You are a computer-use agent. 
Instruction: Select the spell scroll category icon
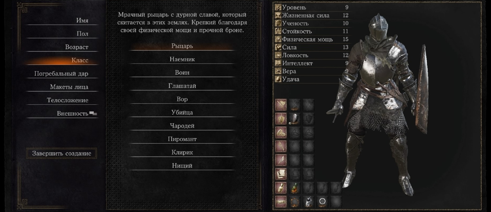pyautogui.click(x=281, y=174)
